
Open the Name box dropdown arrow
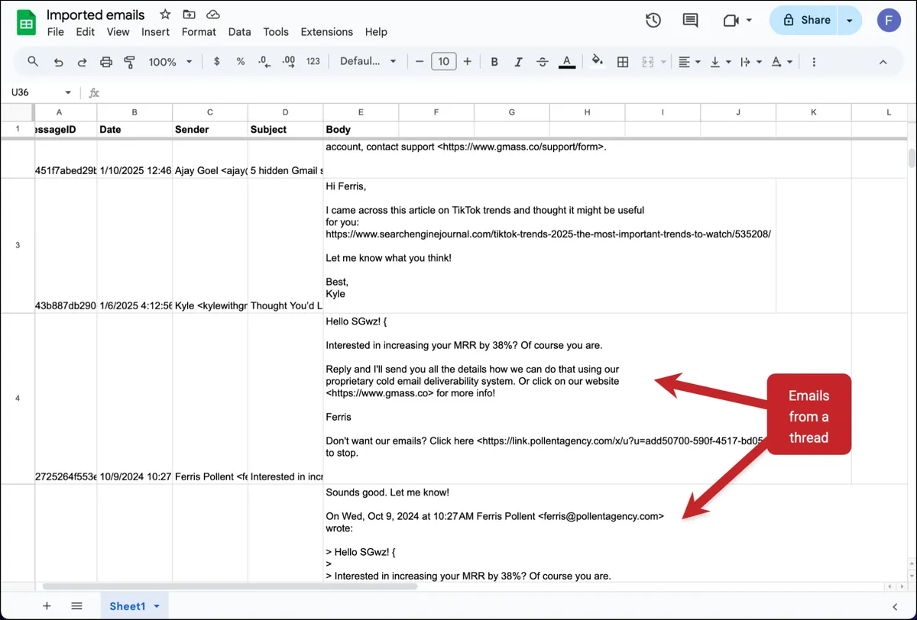pyautogui.click(x=68, y=92)
